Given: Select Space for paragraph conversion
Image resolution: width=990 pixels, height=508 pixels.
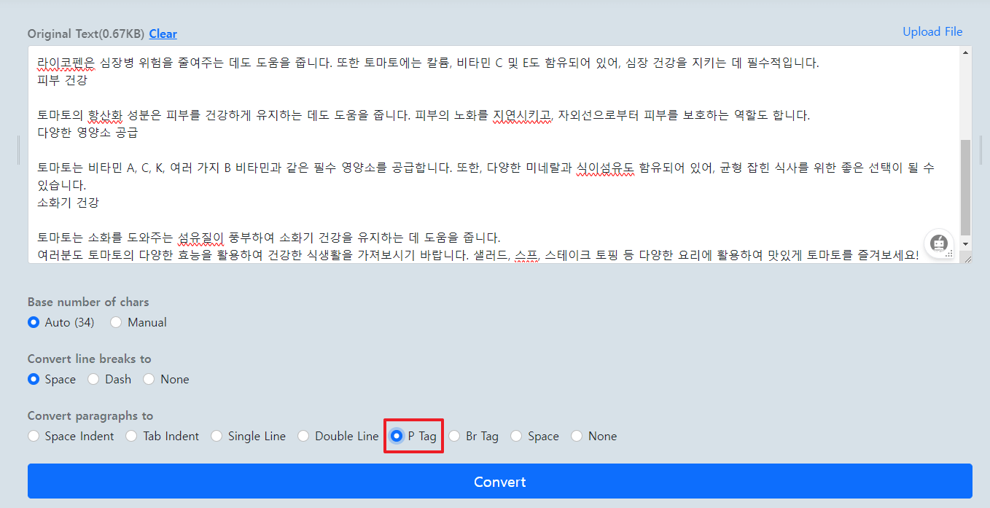Looking at the screenshot, I should click(518, 436).
